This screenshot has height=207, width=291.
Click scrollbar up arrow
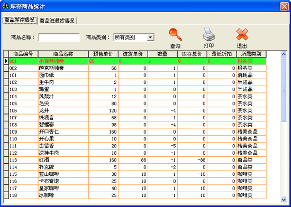(284, 54)
